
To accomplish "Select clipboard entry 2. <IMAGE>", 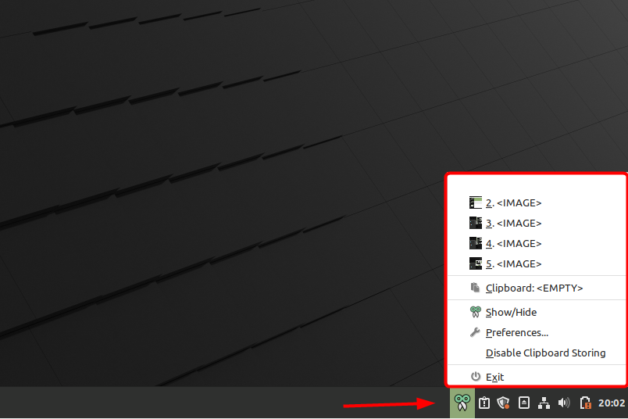I will [x=537, y=203].
